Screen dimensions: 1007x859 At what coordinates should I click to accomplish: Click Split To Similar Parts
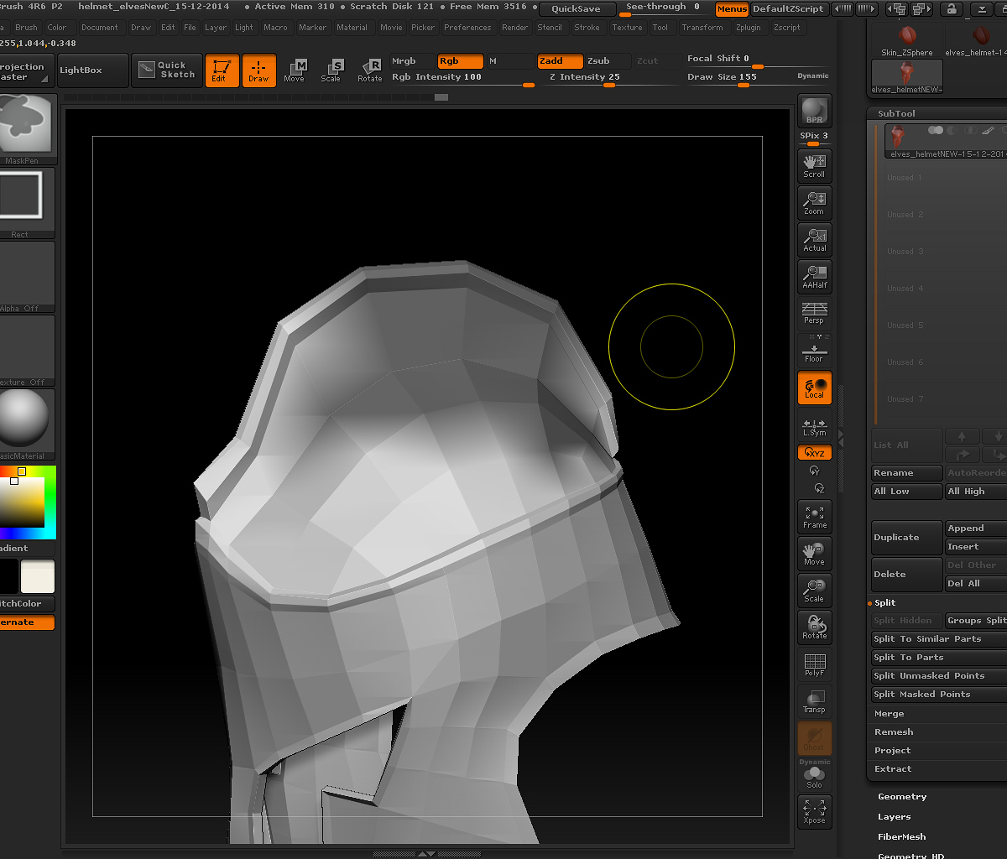point(939,639)
